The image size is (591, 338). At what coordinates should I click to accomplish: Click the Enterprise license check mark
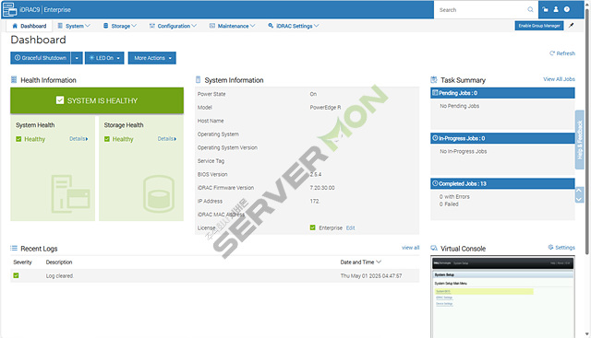(312, 227)
